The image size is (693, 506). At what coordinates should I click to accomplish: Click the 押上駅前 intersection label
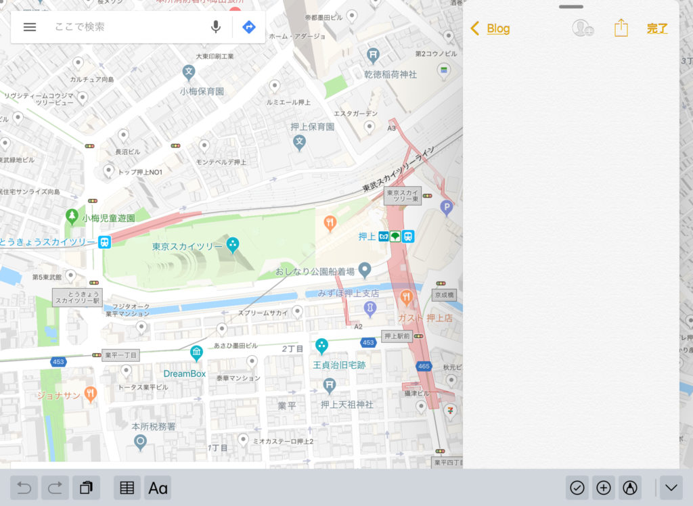[397, 336]
